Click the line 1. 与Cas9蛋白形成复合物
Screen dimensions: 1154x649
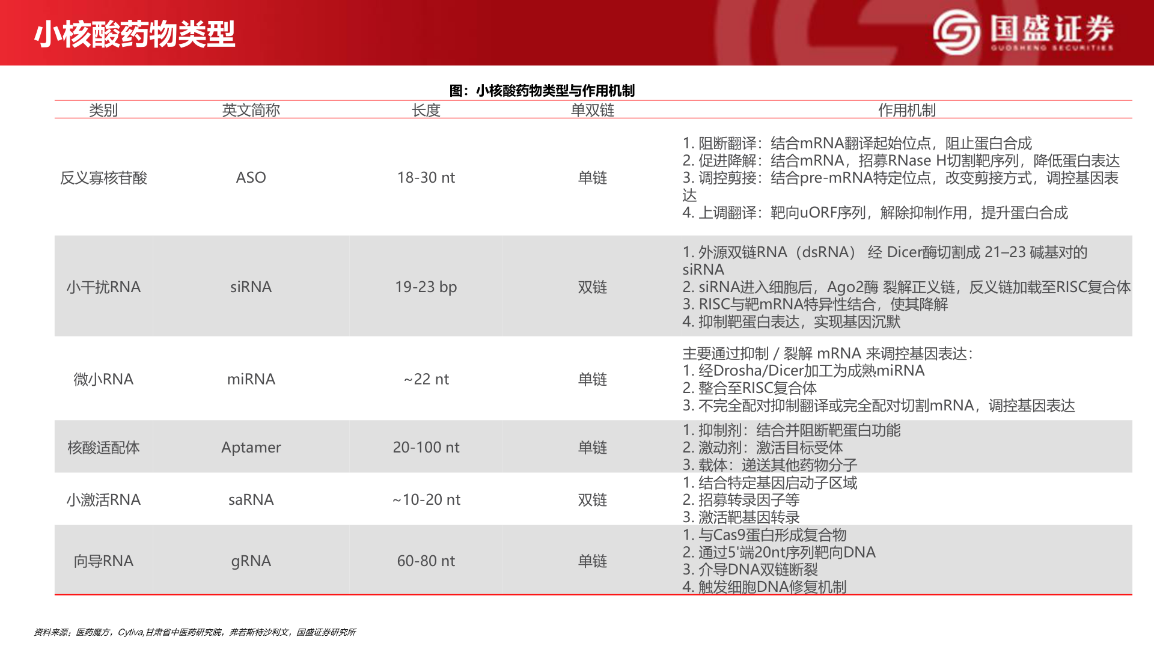coord(765,535)
